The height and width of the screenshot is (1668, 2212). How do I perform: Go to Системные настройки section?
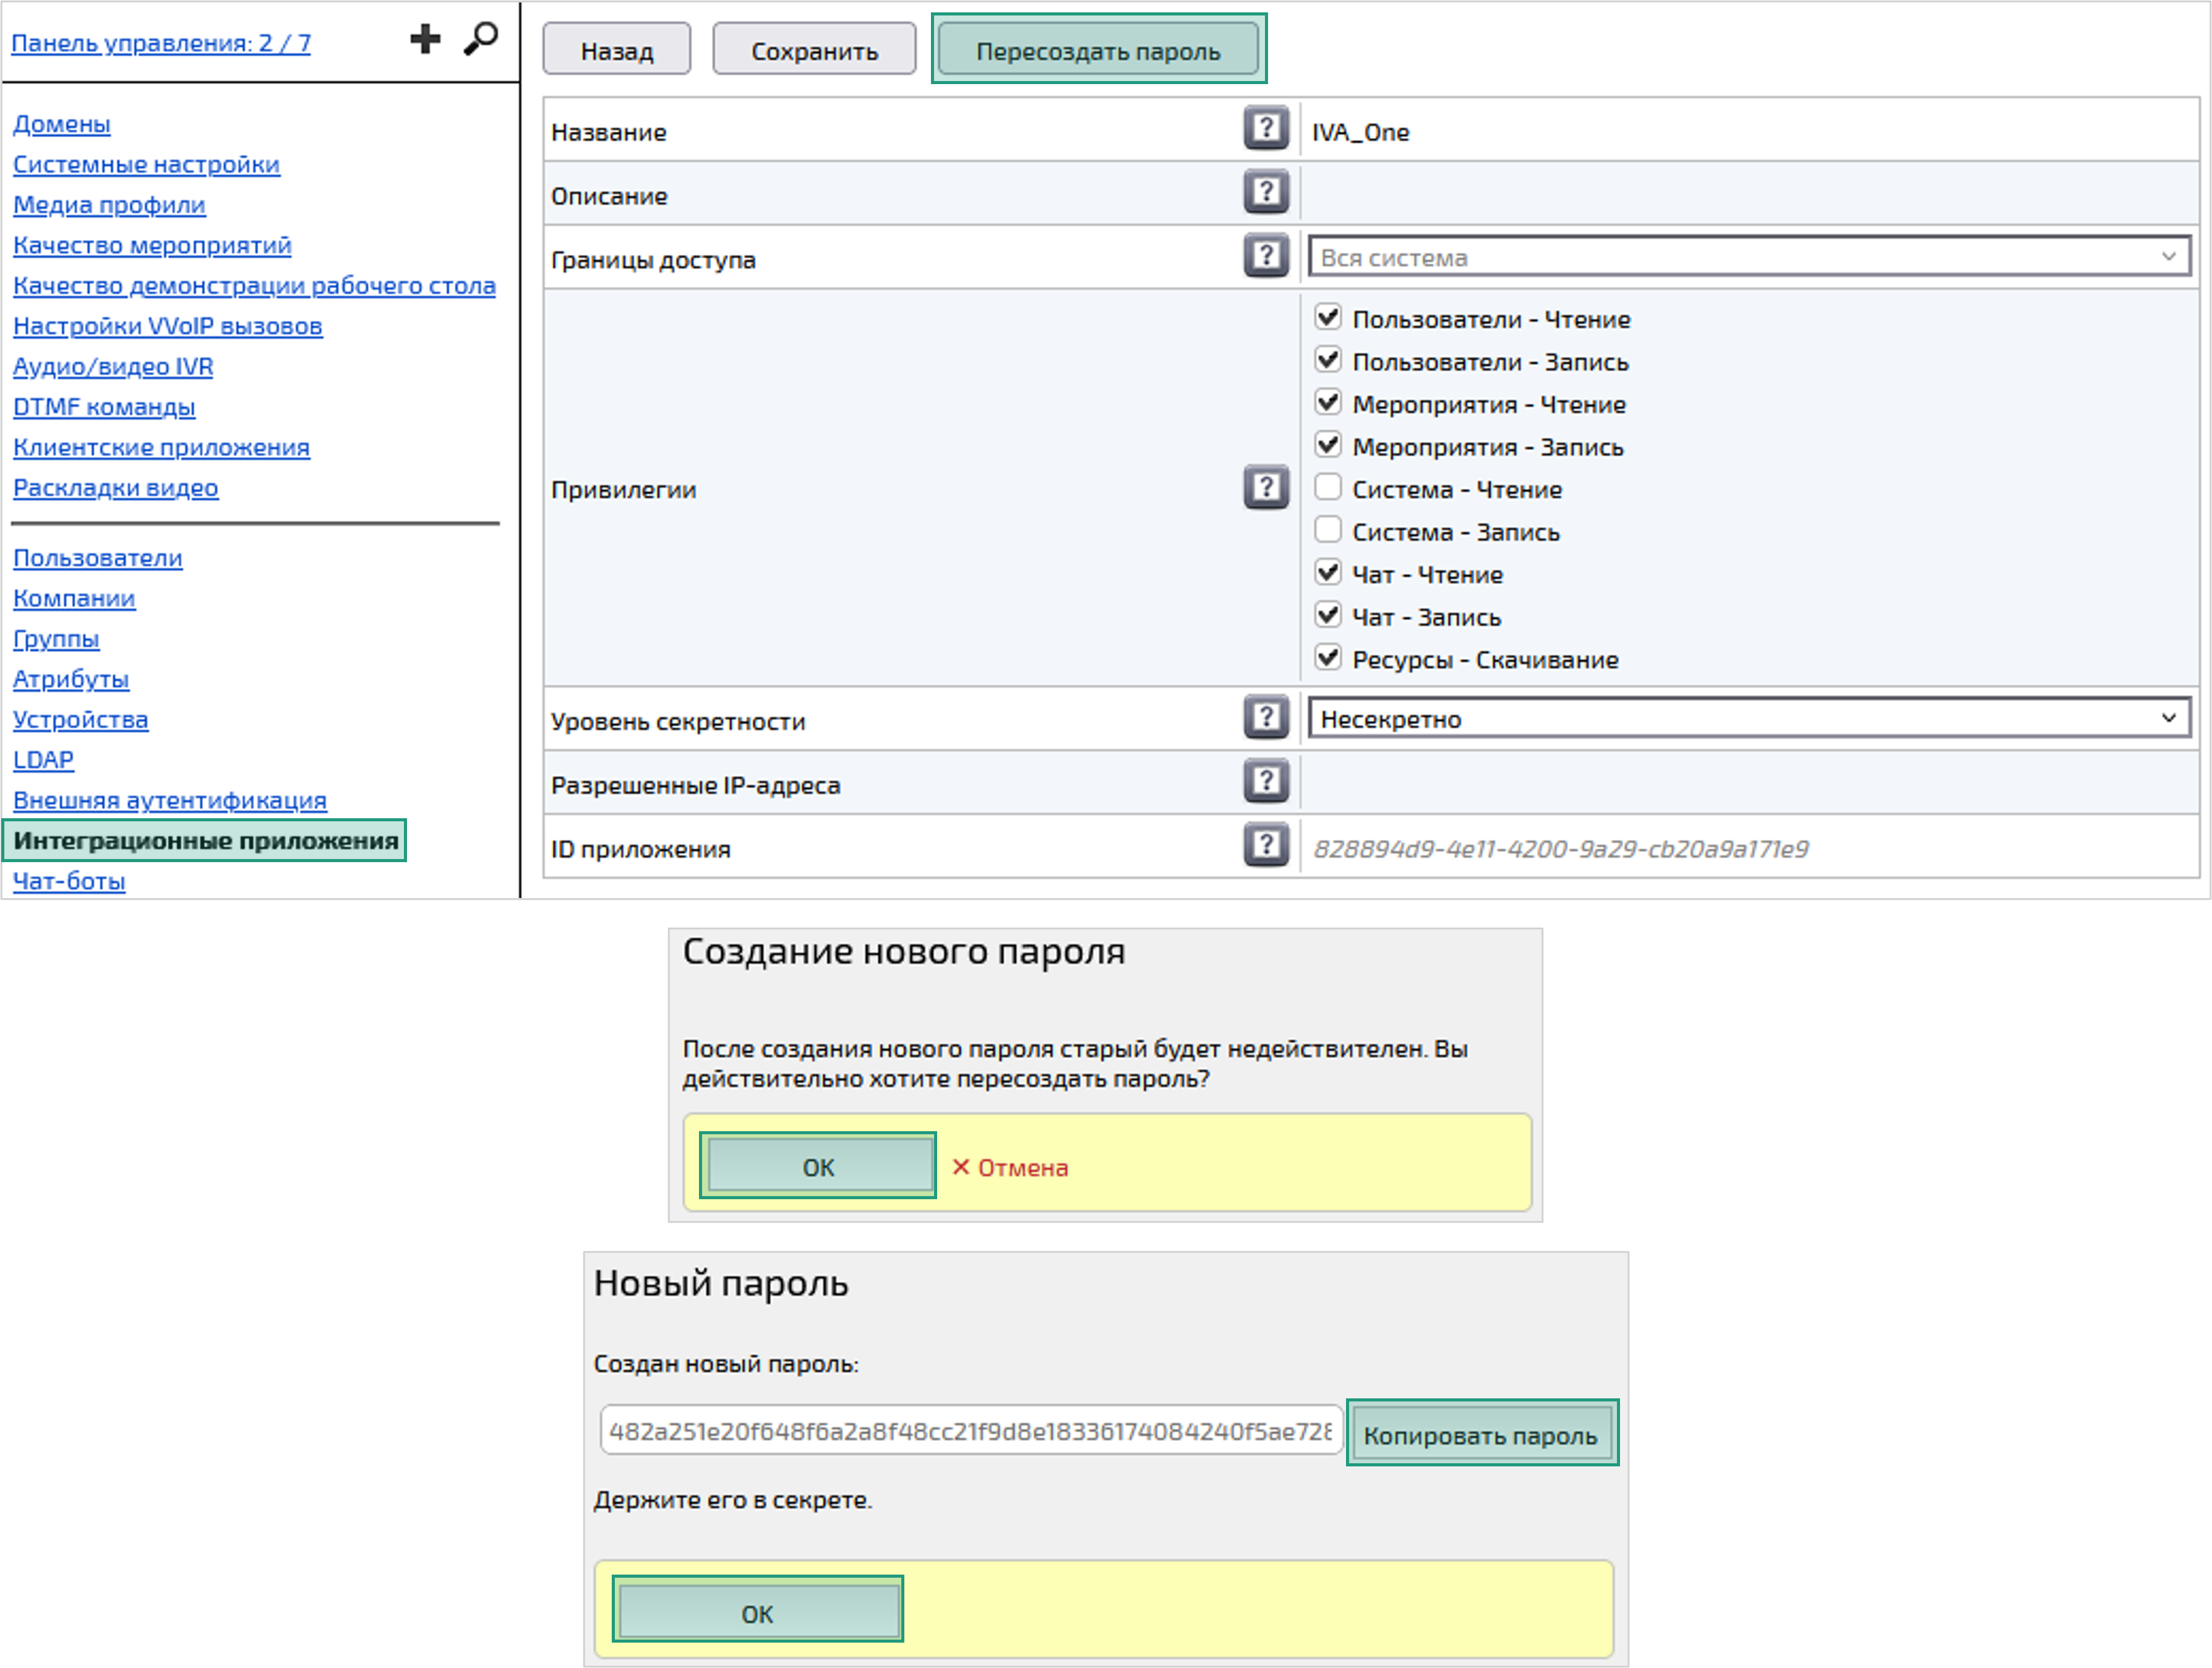pyautogui.click(x=146, y=164)
